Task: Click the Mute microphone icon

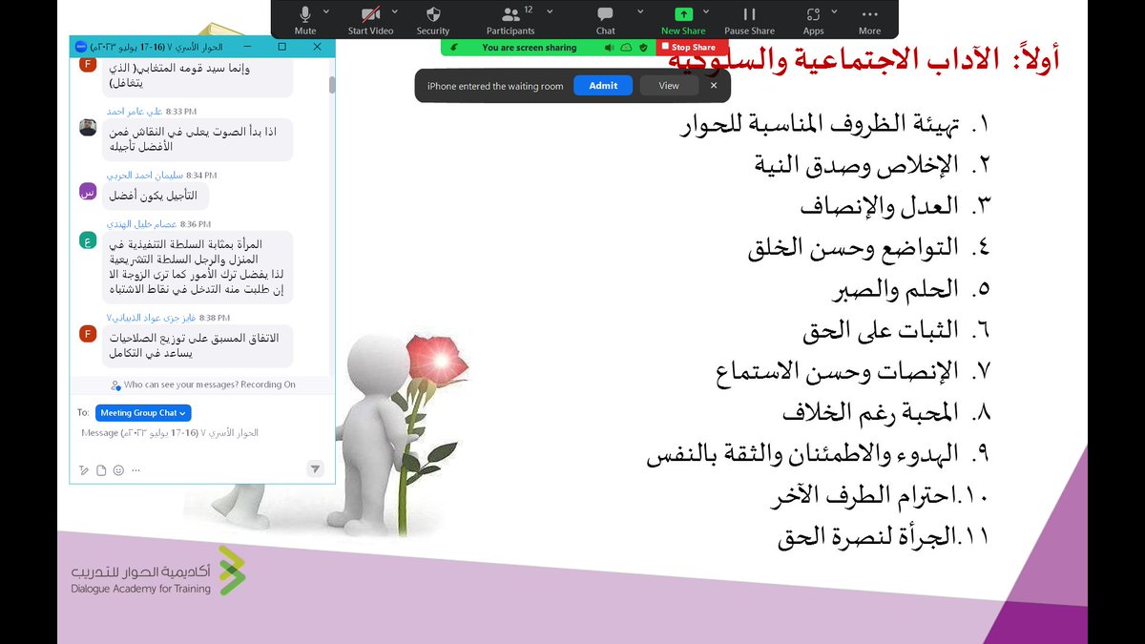Action: (x=305, y=14)
